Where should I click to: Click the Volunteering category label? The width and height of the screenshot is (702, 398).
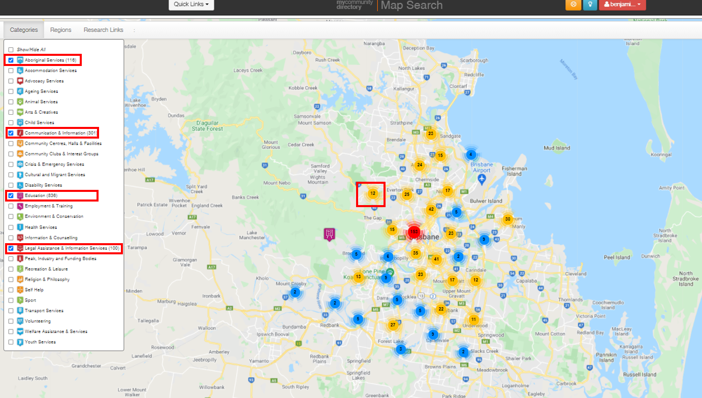click(x=38, y=321)
